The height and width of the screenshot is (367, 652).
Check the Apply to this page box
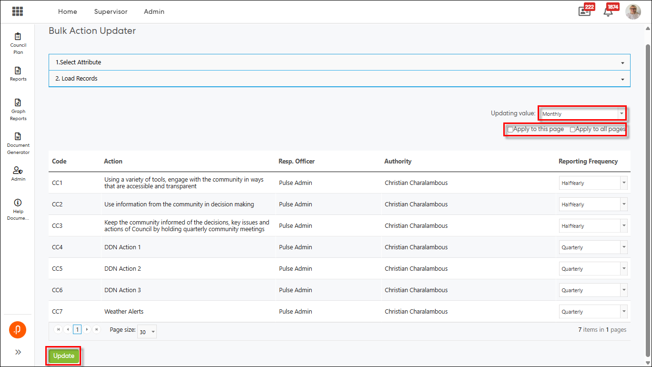click(x=510, y=130)
